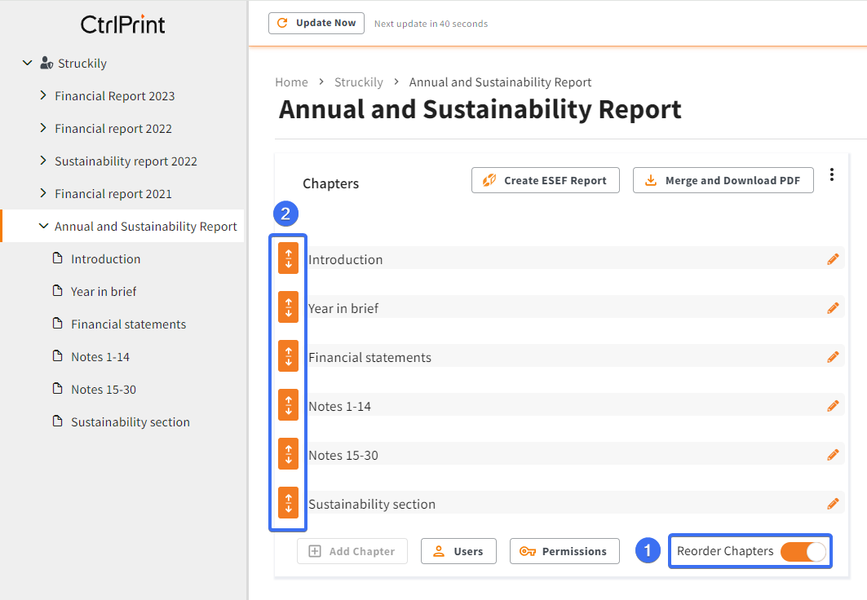
Task: Click the Update Now button
Action: (316, 23)
